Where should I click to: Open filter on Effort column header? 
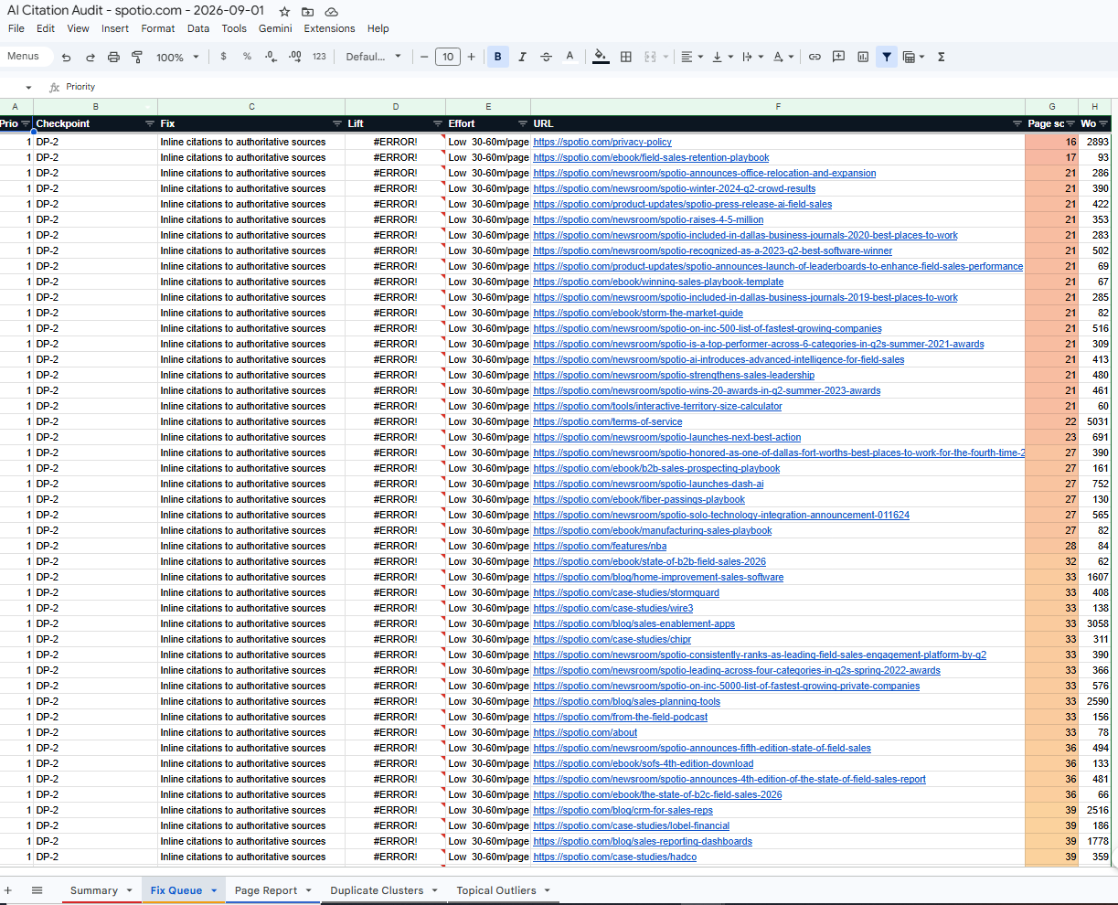click(523, 123)
